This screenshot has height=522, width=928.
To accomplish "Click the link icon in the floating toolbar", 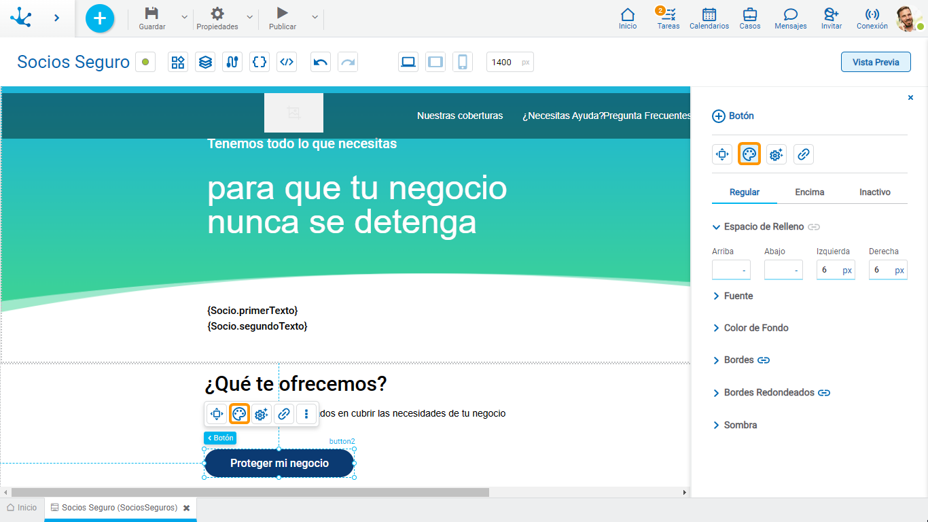I will click(284, 413).
